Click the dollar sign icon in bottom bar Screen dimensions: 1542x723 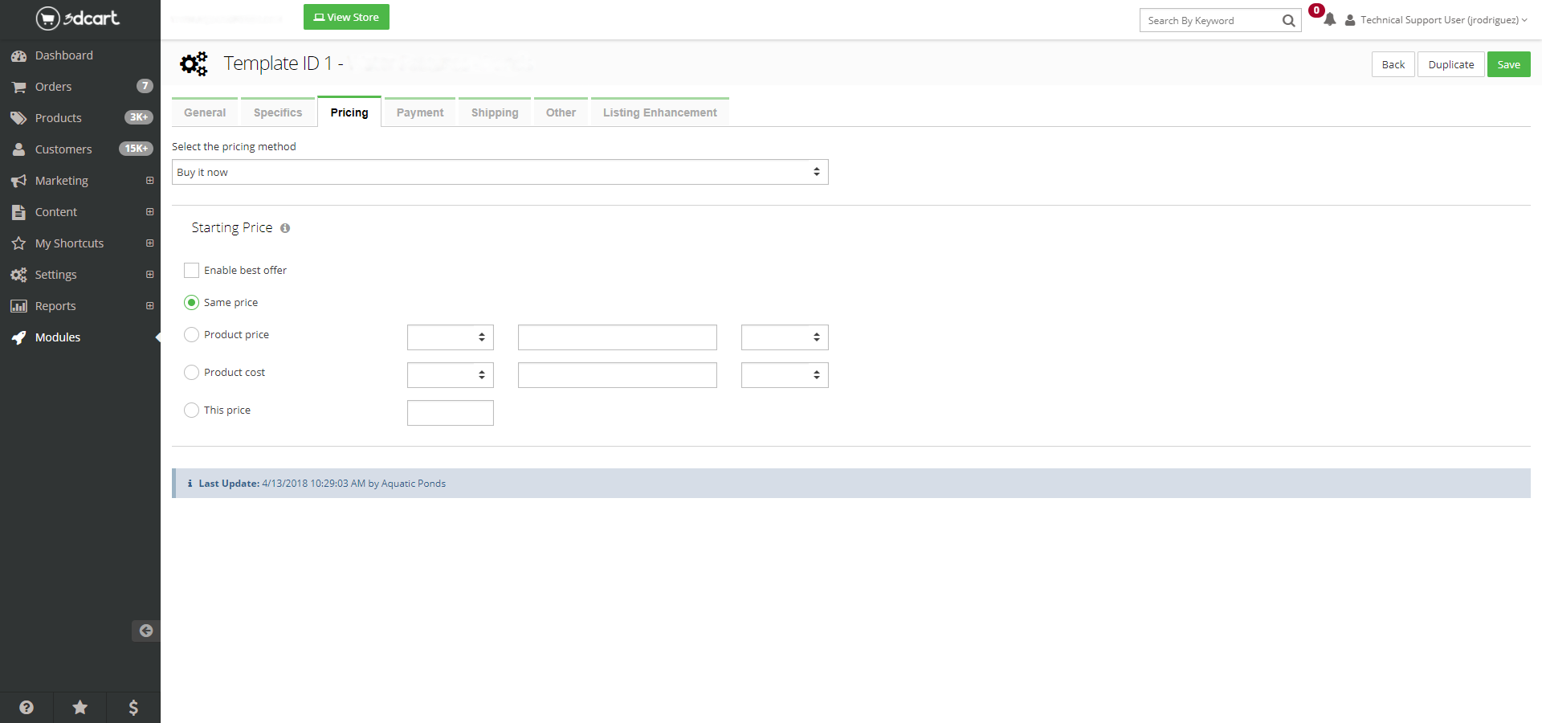pyautogui.click(x=133, y=707)
